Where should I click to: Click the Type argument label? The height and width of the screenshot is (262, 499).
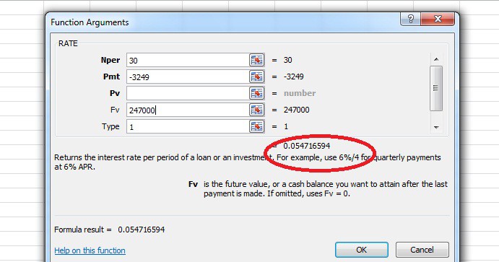pyautogui.click(x=110, y=126)
